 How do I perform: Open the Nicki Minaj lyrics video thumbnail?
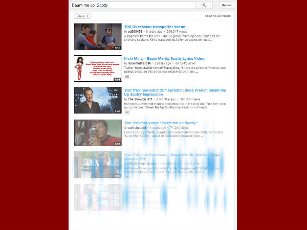coord(98,68)
